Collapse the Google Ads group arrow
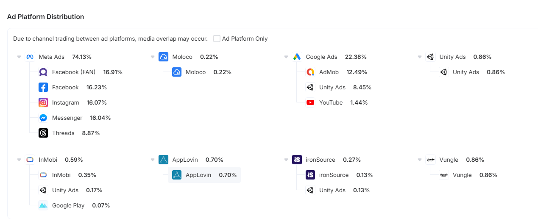538x221 pixels. pyautogui.click(x=286, y=57)
